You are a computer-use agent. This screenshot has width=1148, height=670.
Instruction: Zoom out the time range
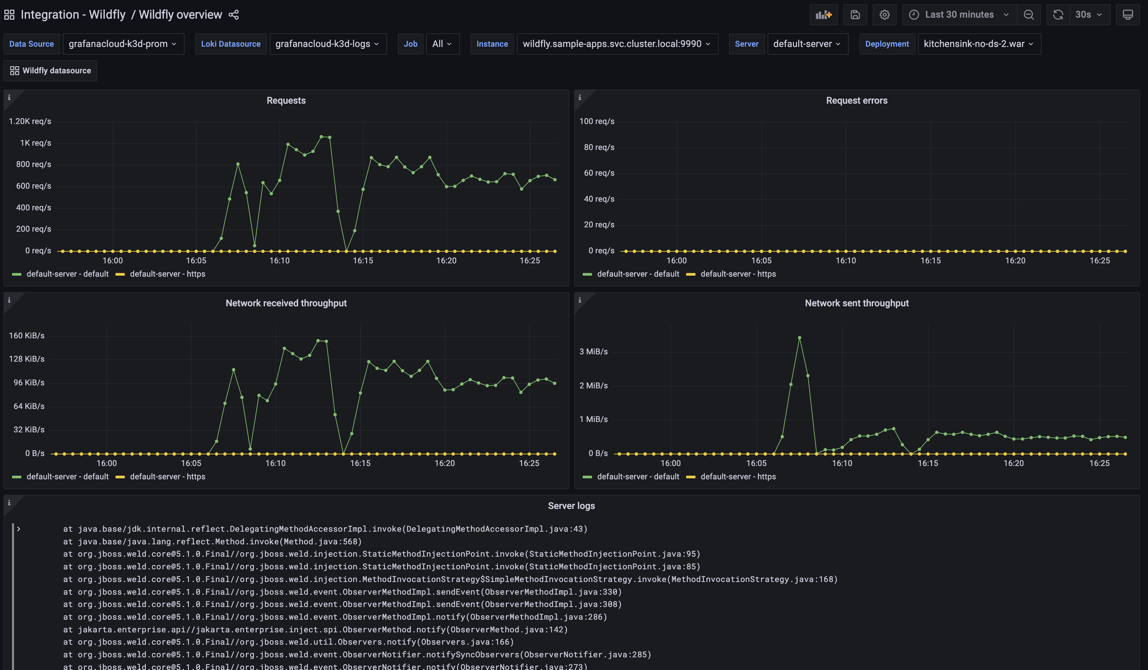click(1029, 14)
